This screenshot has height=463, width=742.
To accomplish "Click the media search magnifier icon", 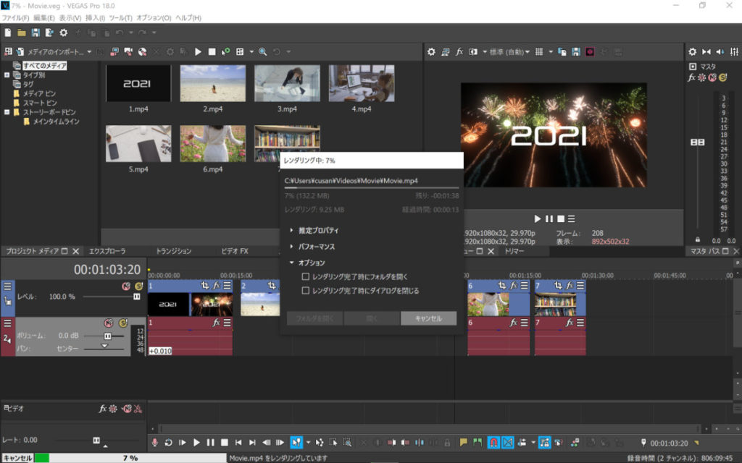I will [263, 52].
